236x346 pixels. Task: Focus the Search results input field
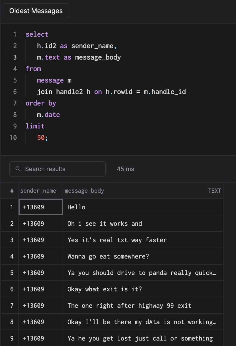pos(63,169)
